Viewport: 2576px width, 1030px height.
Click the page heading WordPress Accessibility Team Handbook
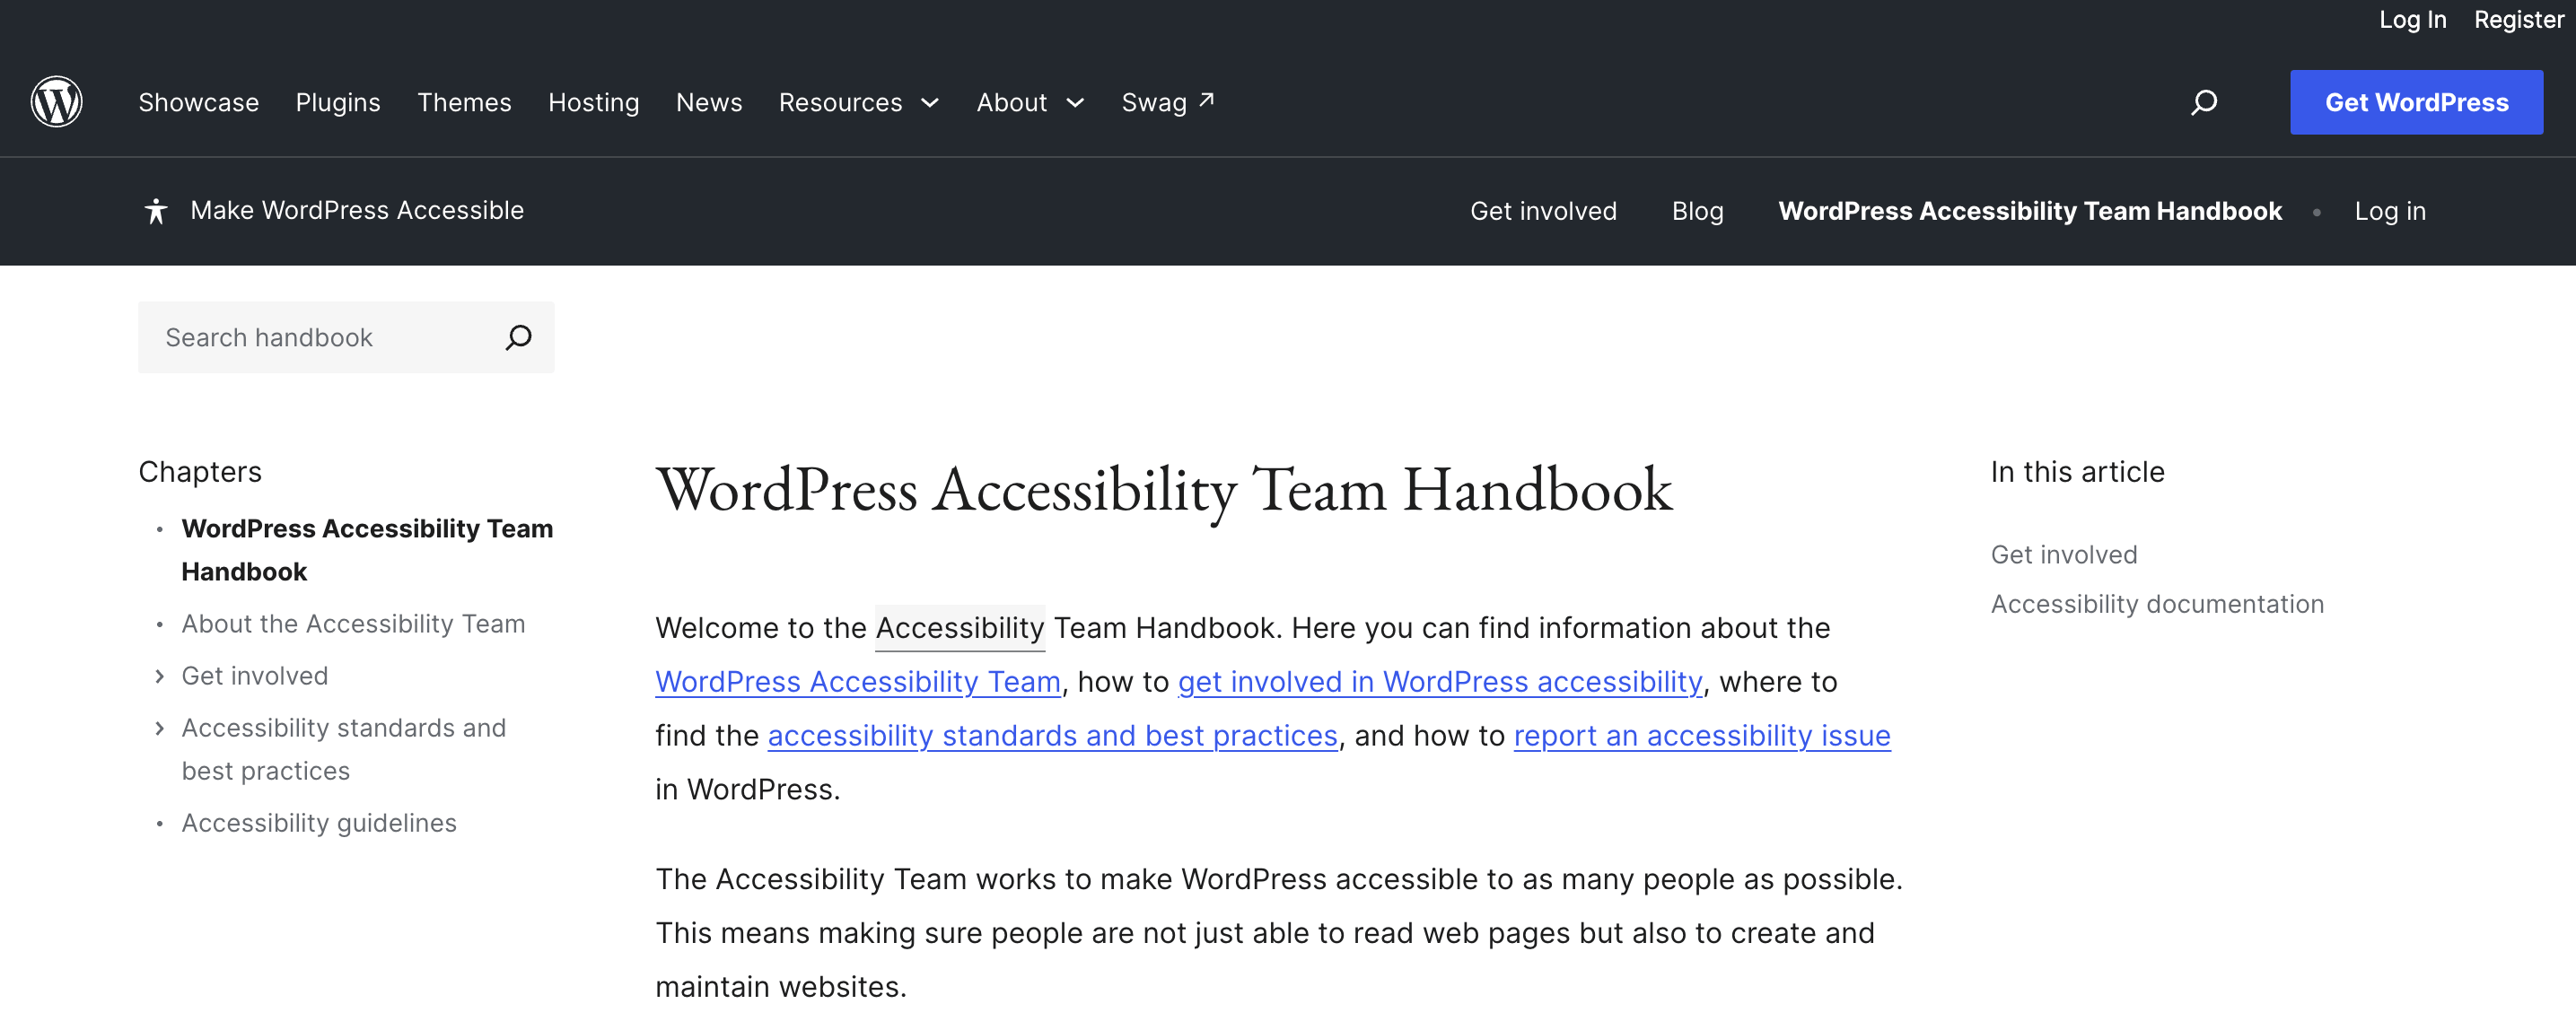point(1163,491)
